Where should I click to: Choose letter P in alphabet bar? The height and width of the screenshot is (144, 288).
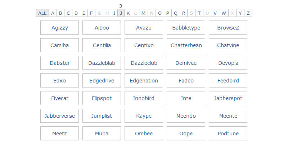tap(167, 13)
